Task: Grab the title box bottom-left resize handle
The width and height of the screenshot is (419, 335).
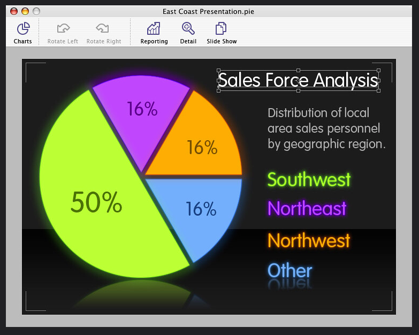Action: point(218,91)
